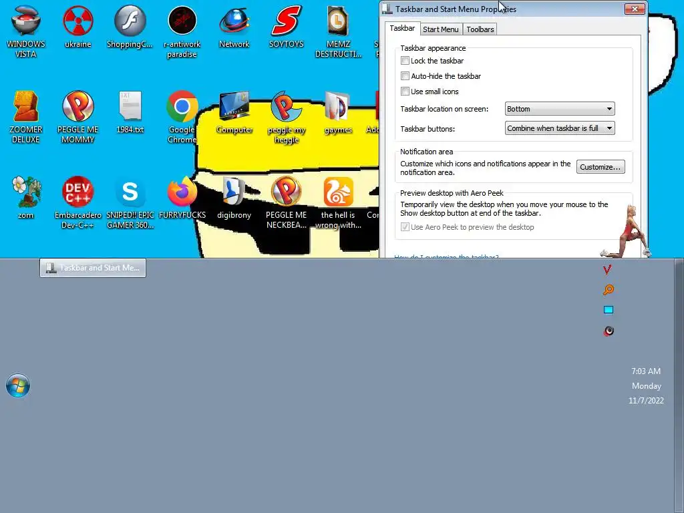Expand the Taskbar buttons dropdown
684x513 pixels.
click(x=560, y=128)
